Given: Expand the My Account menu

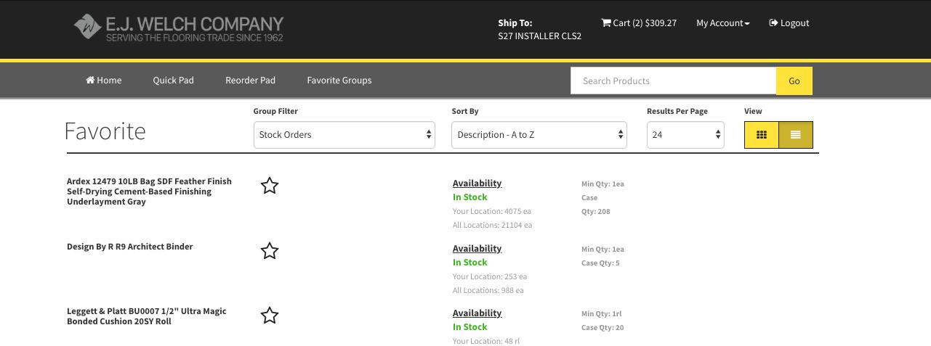Looking at the screenshot, I should coord(722,22).
